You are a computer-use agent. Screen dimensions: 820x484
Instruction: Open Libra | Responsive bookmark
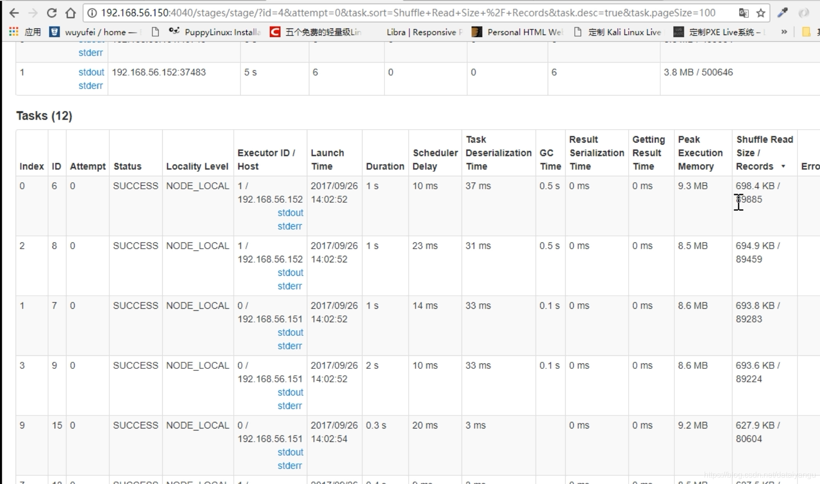tap(424, 32)
